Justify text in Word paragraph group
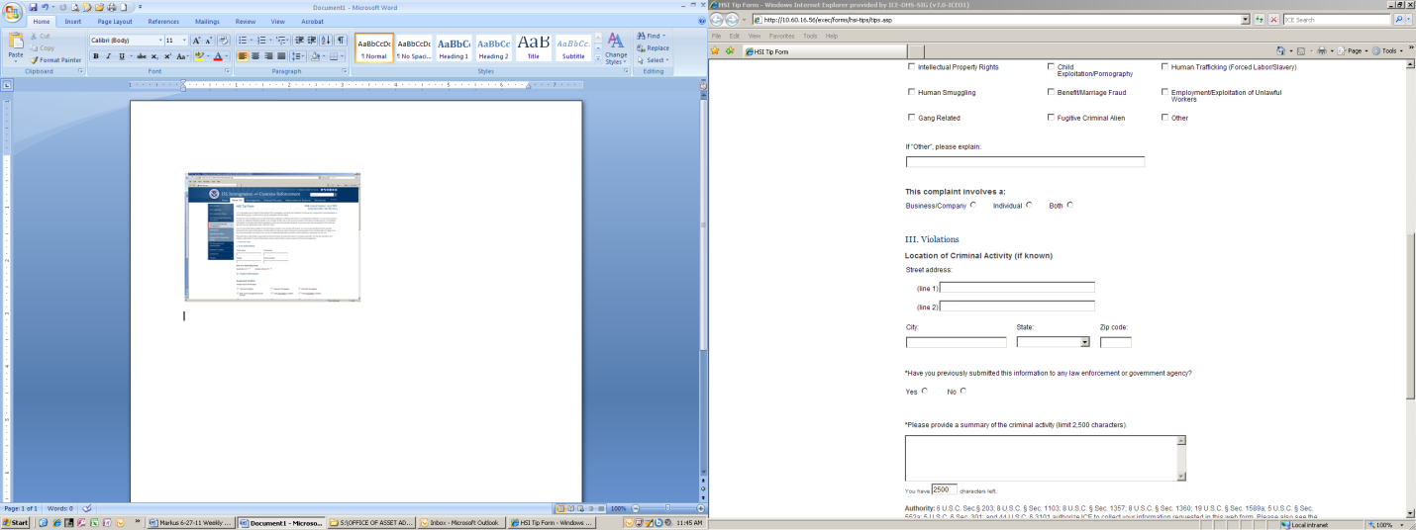 [281, 56]
